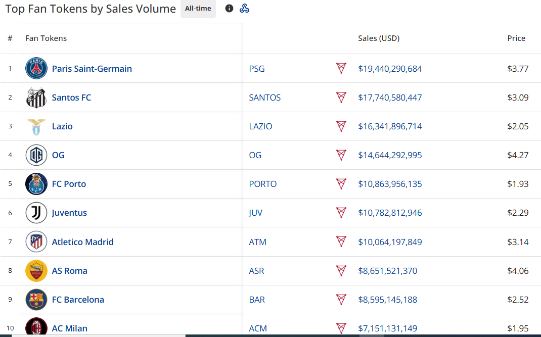Screen dimensions: 541x337
Task: Click the info icon beside All-time
Action: (x=229, y=8)
